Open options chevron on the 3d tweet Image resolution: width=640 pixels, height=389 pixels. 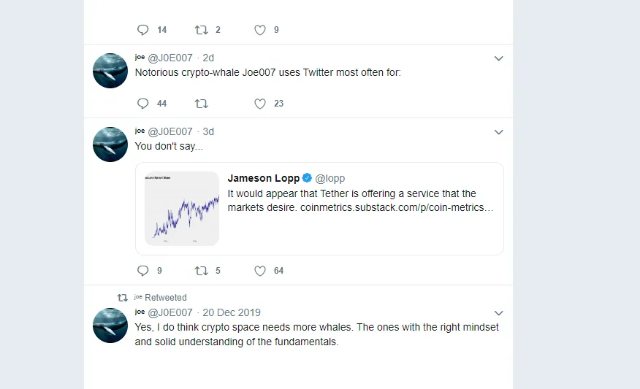coord(498,132)
